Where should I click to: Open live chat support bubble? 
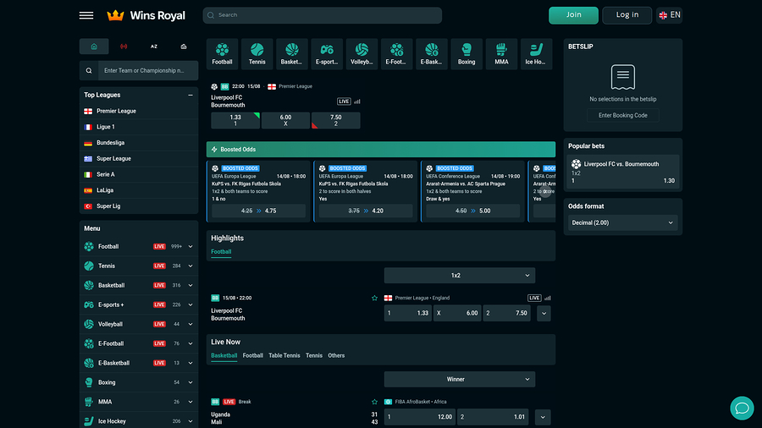(x=742, y=408)
